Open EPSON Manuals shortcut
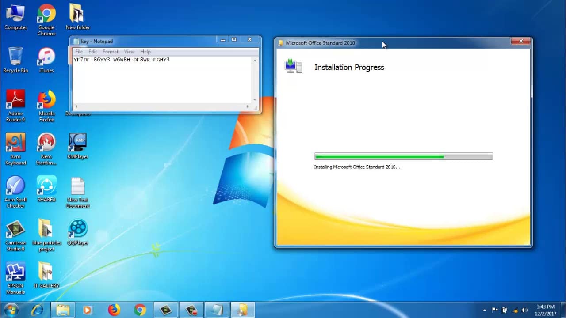The width and height of the screenshot is (566, 318). click(x=15, y=278)
